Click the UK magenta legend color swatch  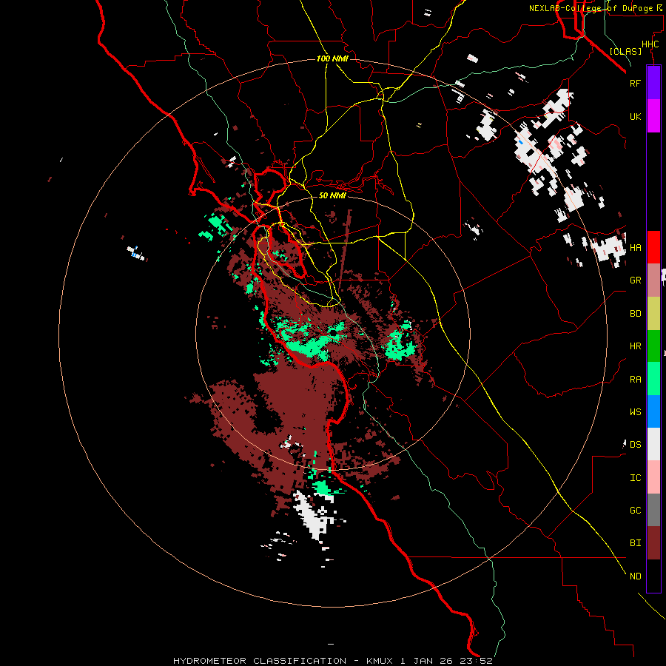click(x=653, y=116)
